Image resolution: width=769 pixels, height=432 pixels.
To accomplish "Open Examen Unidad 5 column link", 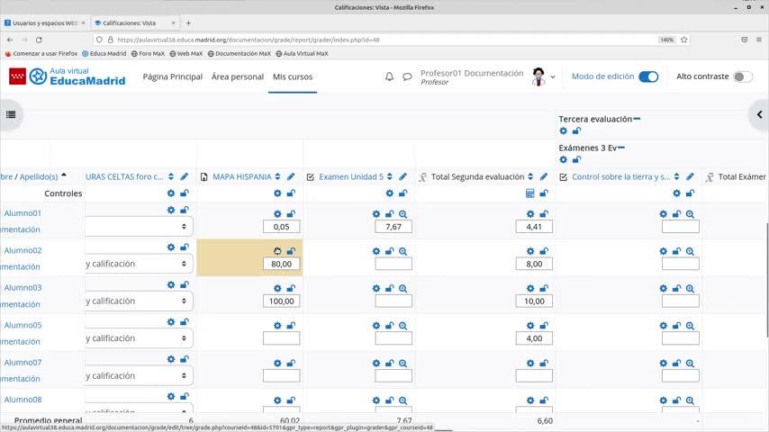I will tap(351, 176).
